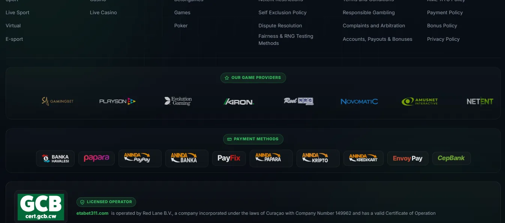The height and width of the screenshot is (223, 505).
Task: Select the Evolution Gaming logo
Action: click(178, 101)
